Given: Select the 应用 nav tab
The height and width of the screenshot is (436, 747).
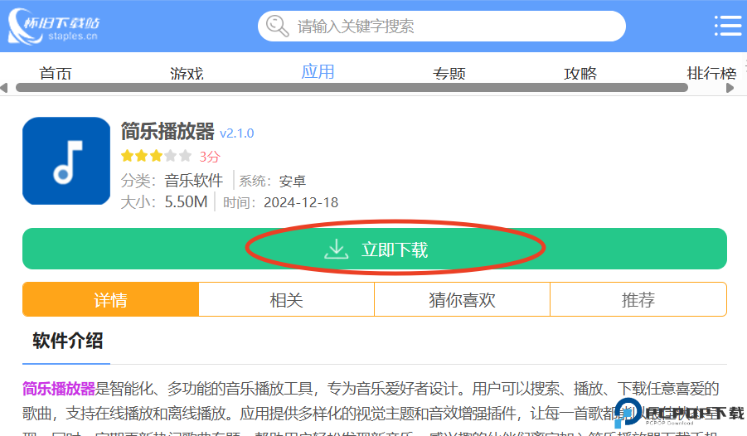Looking at the screenshot, I should tap(318, 72).
